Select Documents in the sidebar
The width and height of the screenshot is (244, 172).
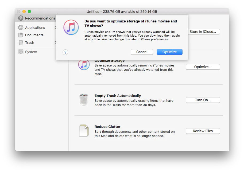36,35
